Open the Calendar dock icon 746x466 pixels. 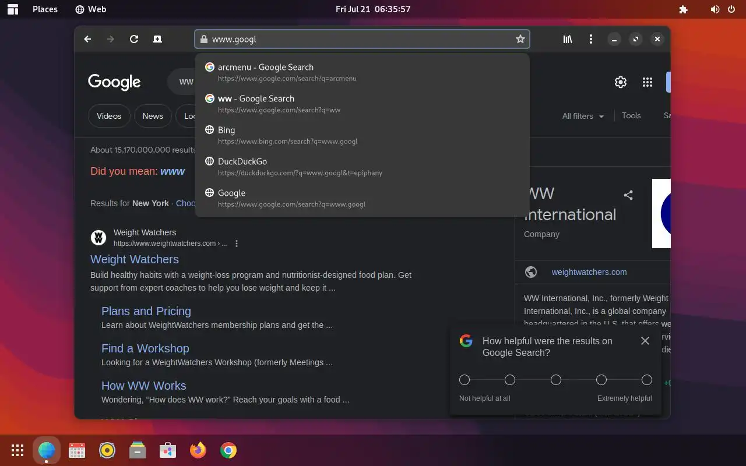77,450
